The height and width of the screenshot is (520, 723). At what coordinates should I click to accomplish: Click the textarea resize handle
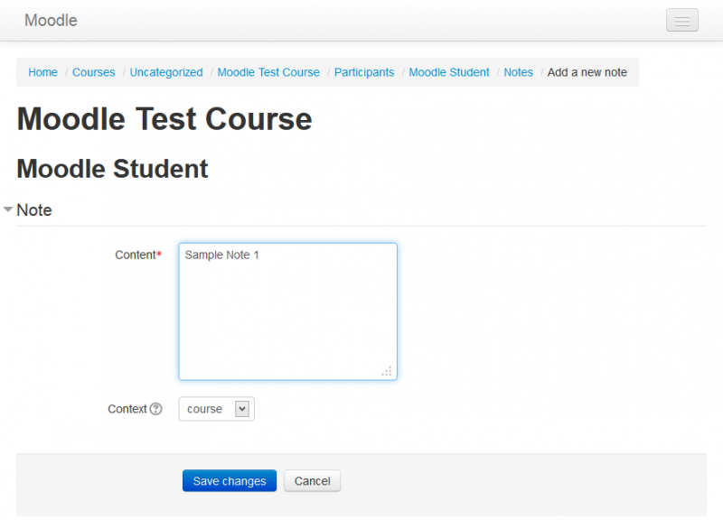(x=387, y=370)
